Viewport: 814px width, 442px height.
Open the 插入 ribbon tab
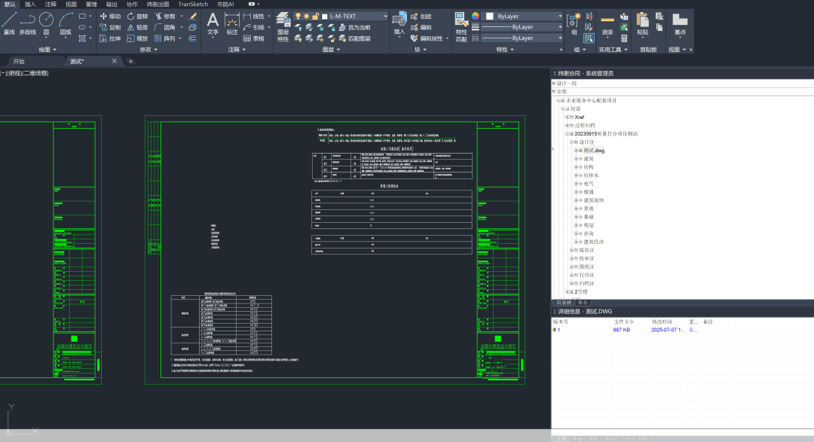tap(30, 4)
